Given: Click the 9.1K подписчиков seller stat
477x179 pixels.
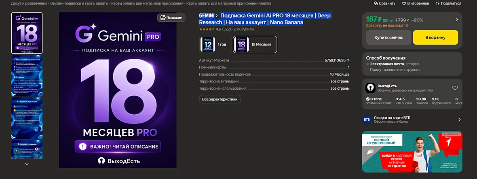Looking at the screenshot, I should [441, 101].
